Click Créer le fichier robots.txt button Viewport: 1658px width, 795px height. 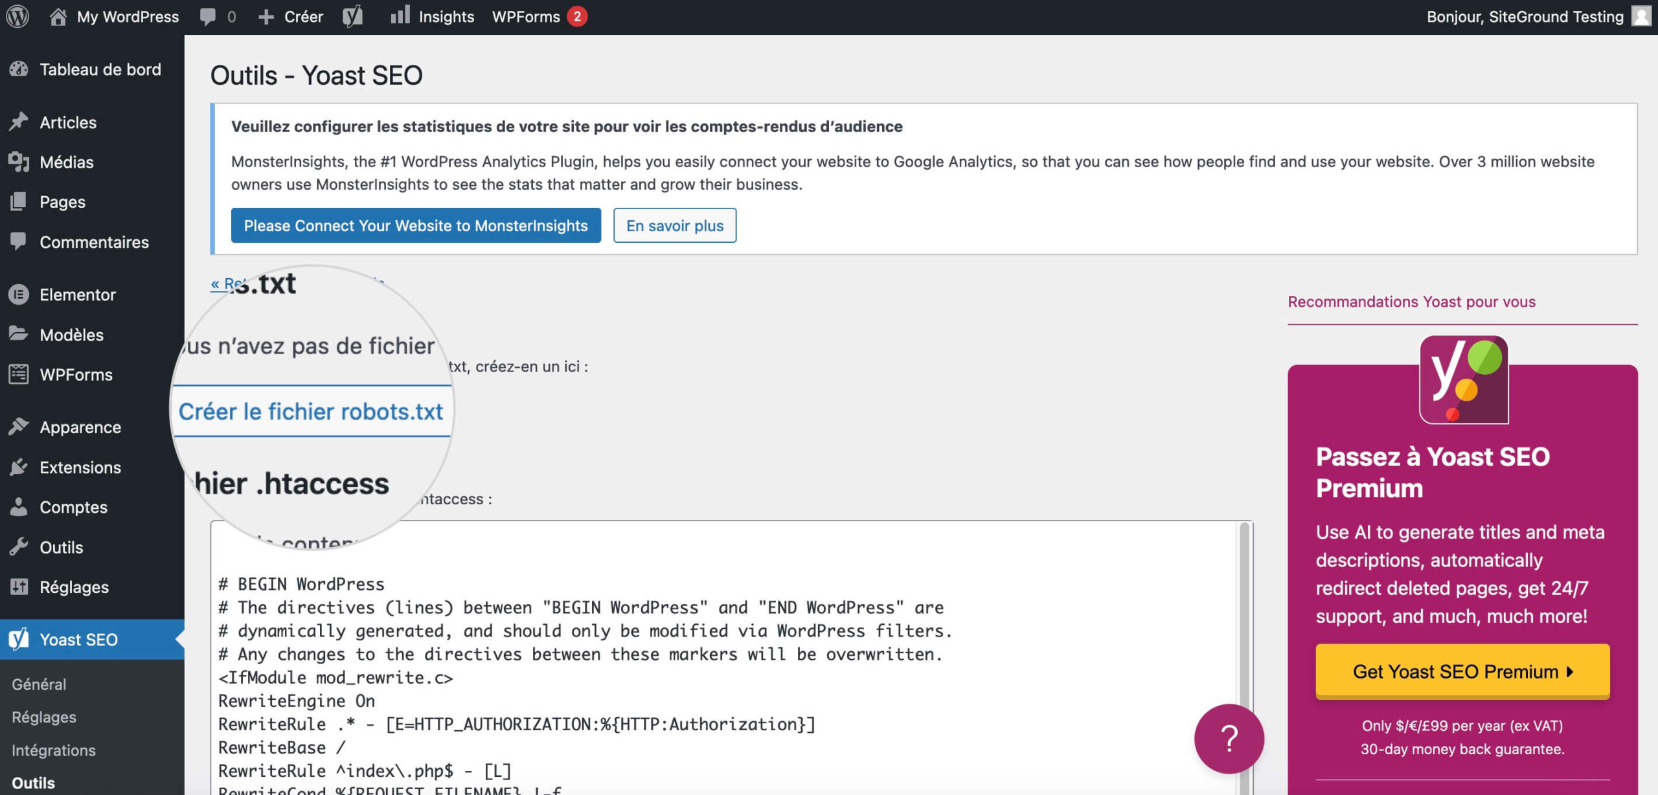(x=311, y=411)
